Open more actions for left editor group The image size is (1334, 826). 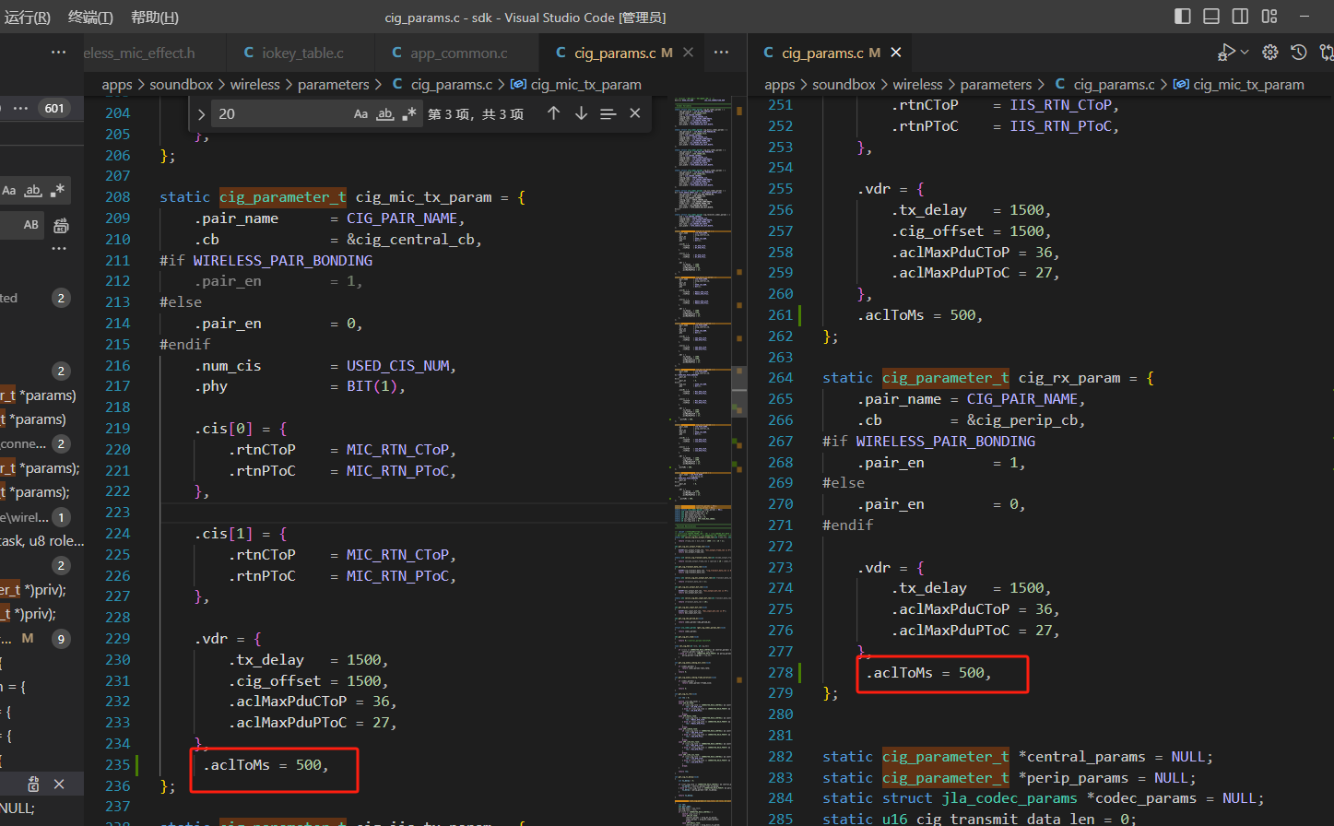pos(722,53)
